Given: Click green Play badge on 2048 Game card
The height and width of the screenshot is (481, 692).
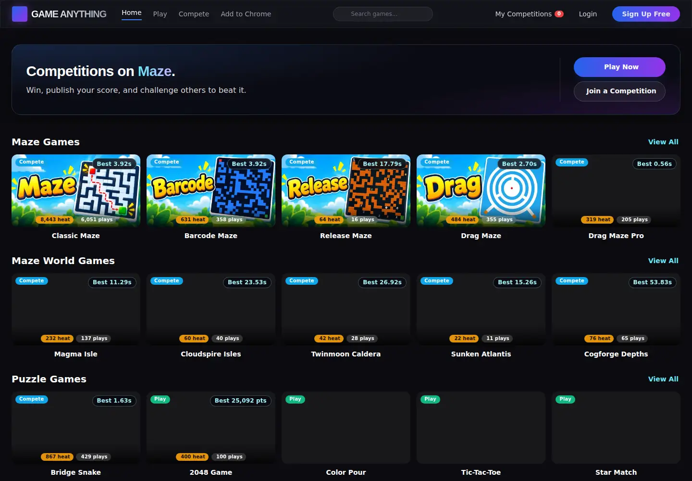Looking at the screenshot, I should click(160, 399).
